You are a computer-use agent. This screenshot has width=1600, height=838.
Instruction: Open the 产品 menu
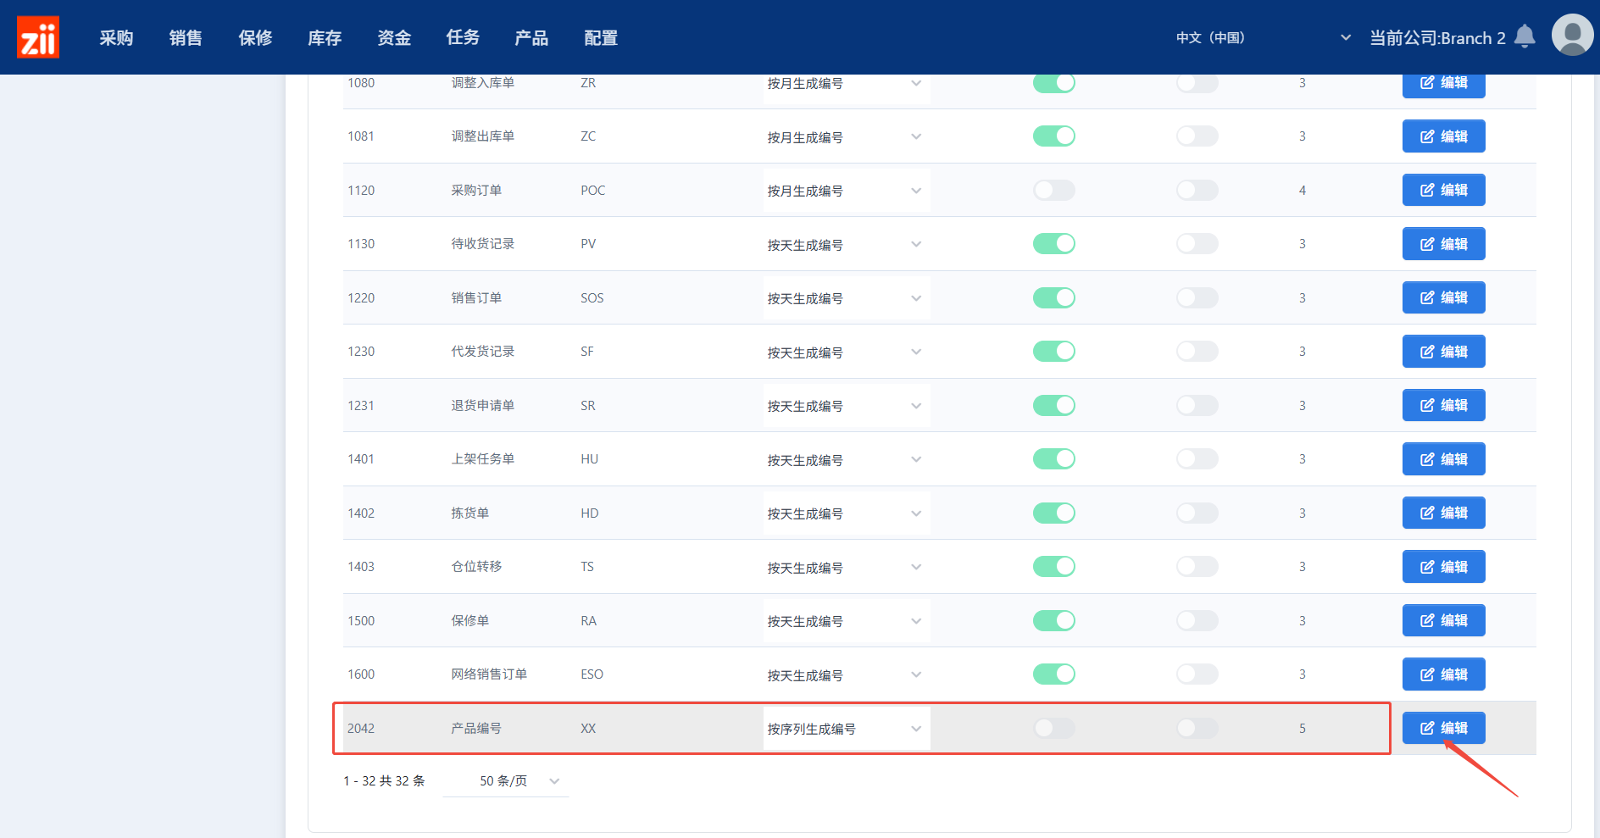coord(531,37)
